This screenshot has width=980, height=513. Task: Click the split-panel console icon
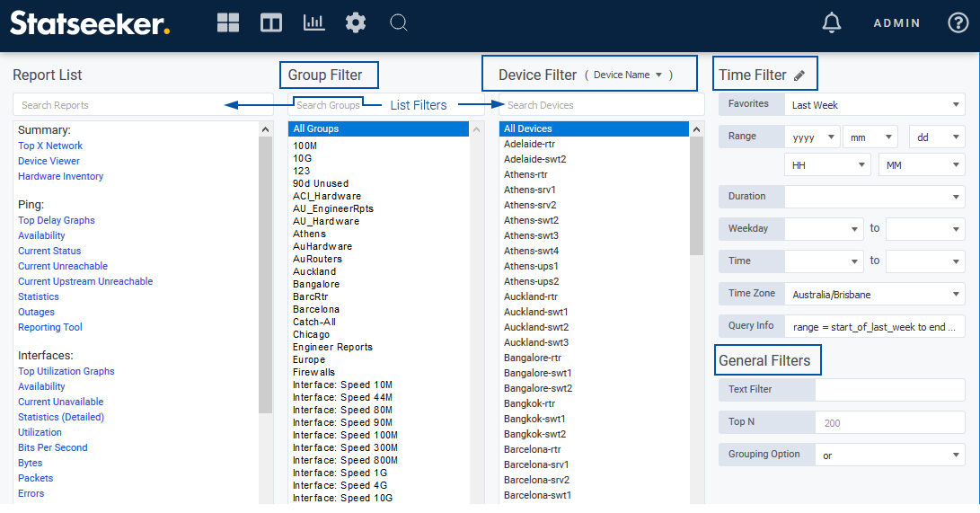(x=271, y=23)
